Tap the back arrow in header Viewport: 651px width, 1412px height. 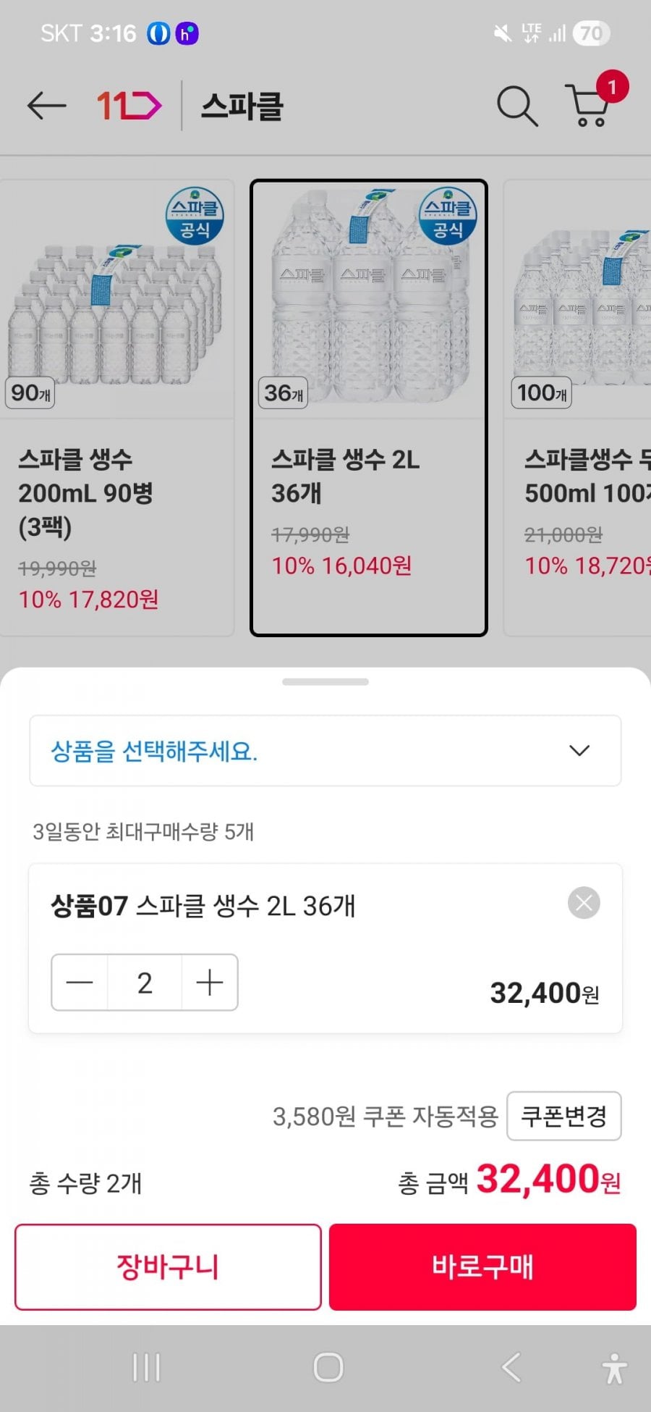point(46,106)
